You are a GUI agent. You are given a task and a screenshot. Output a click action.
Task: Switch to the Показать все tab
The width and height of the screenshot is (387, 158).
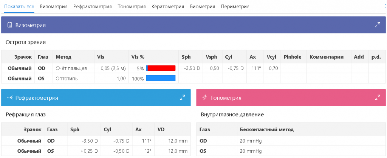[x=19, y=7]
